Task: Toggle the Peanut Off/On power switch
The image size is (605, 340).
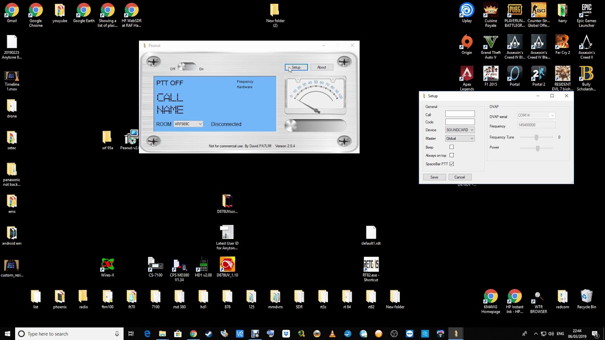Action: click(186, 67)
